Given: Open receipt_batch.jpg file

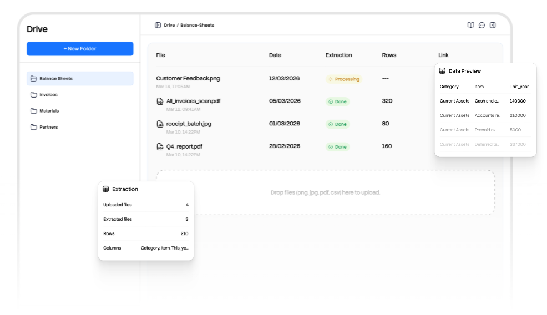Looking at the screenshot, I should [189, 124].
